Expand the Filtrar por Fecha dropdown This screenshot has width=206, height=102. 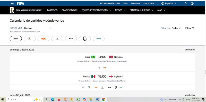click(176, 28)
